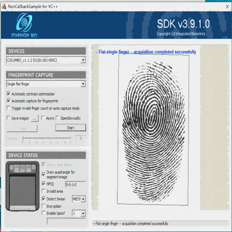
Task: Tick the OpenDeviceEx checkbox
Action: (x=57, y=118)
